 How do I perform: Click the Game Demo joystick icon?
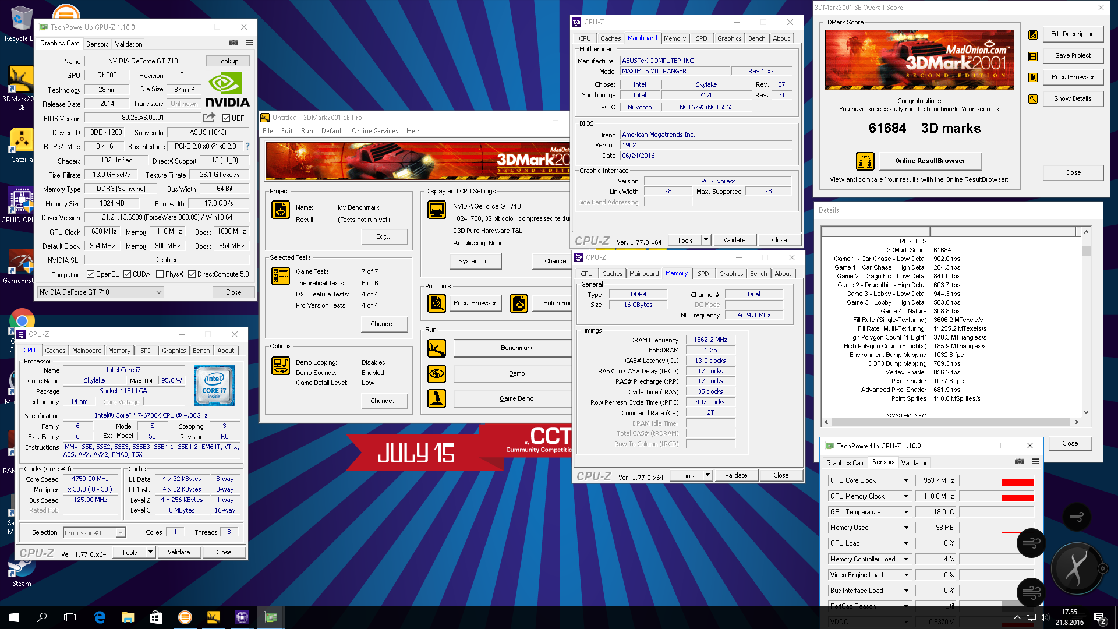pos(437,398)
